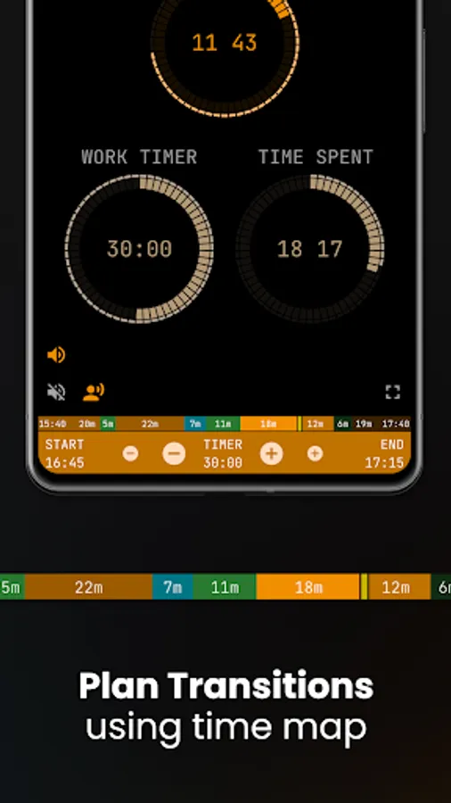The height and width of the screenshot is (803, 451).
Task: Tap the END 17:15 time field
Action: [x=384, y=454]
